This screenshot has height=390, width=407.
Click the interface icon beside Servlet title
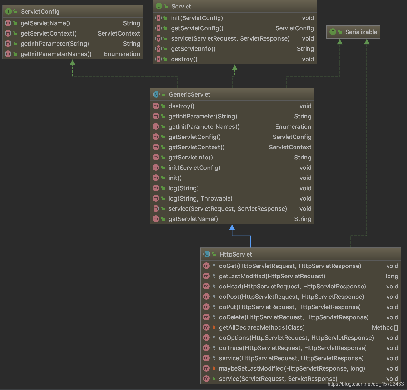click(159, 6)
